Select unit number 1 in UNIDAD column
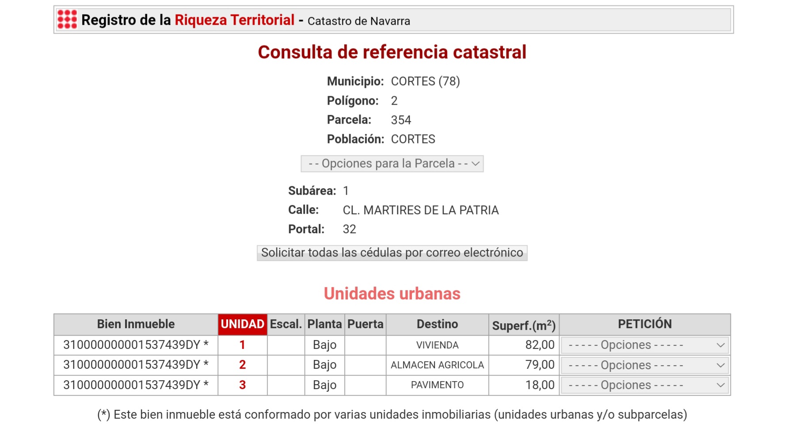The image size is (810, 431). pos(242,345)
